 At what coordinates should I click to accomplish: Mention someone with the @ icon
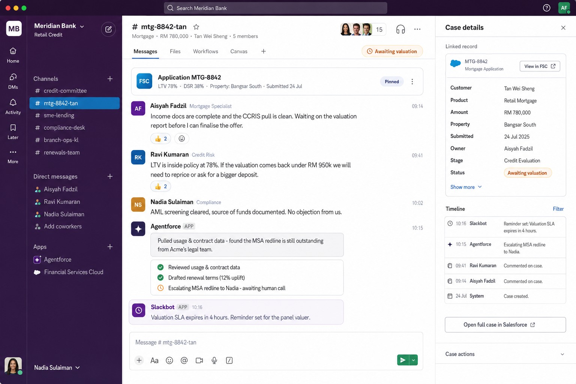click(x=184, y=360)
